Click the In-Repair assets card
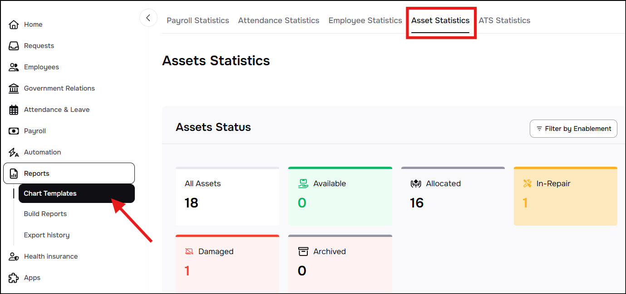 tap(565, 196)
